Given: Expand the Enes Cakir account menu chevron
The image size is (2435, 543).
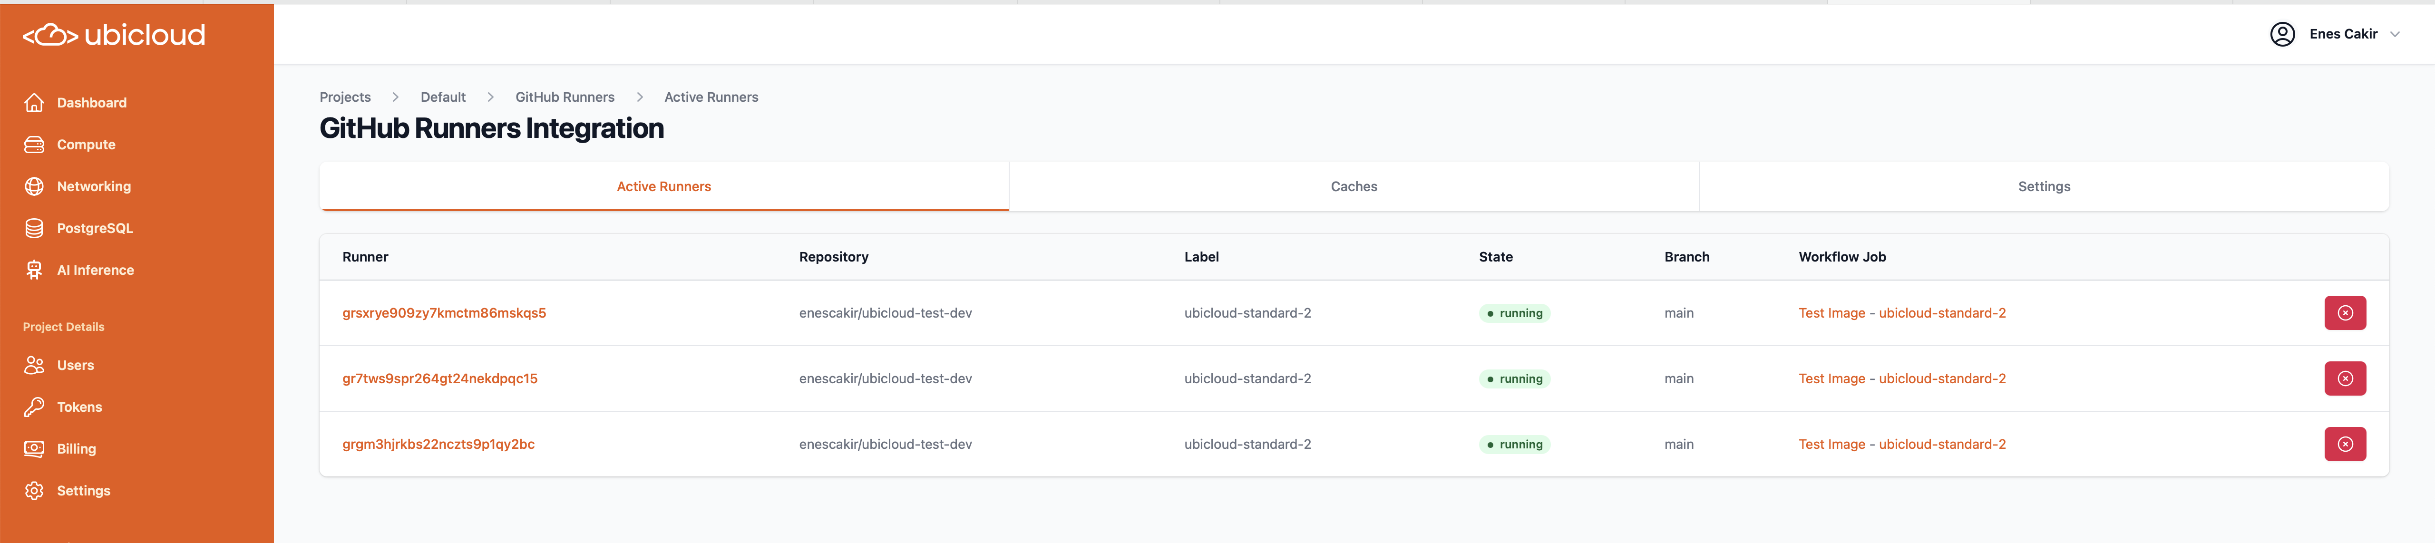Looking at the screenshot, I should 2395,34.
